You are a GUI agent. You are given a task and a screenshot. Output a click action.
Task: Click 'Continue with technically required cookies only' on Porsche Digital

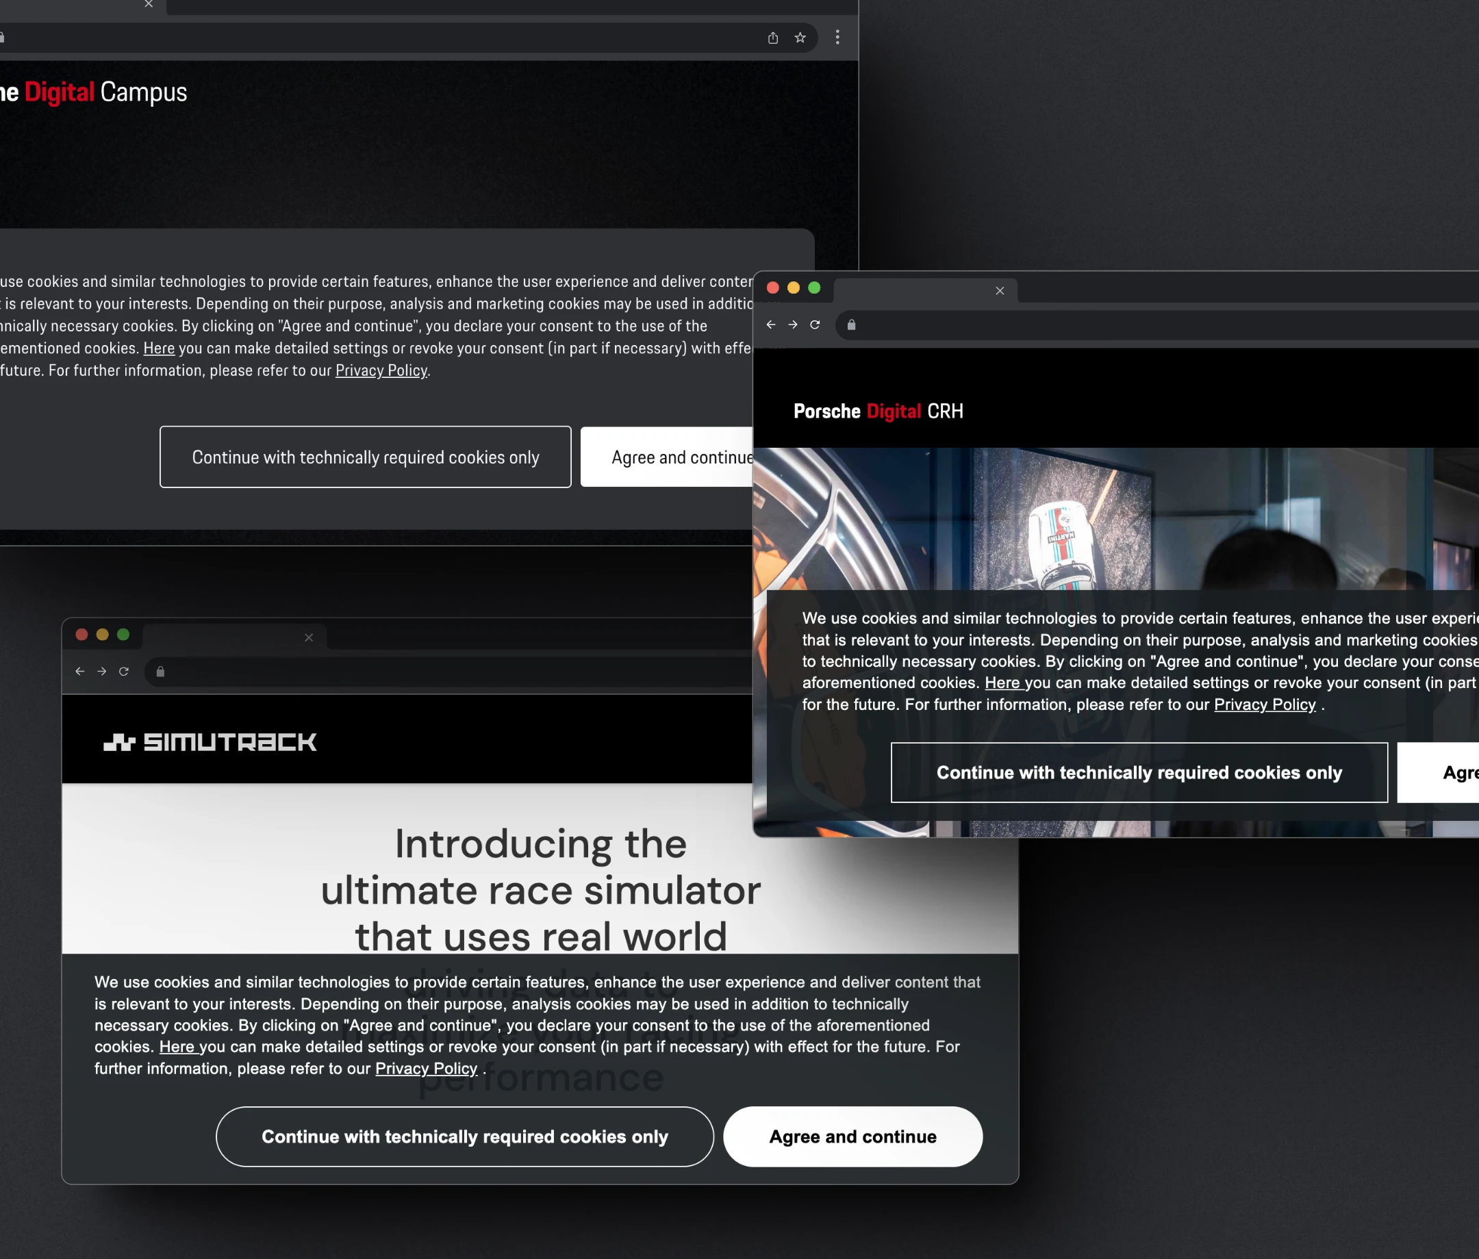coord(1139,772)
